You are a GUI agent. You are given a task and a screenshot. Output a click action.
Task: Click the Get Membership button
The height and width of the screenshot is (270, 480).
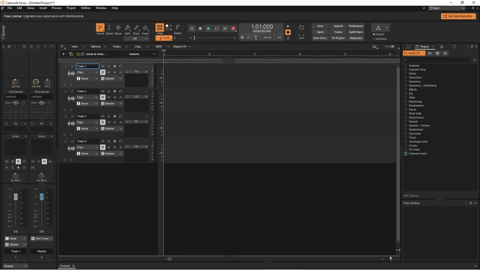pos(457,15)
